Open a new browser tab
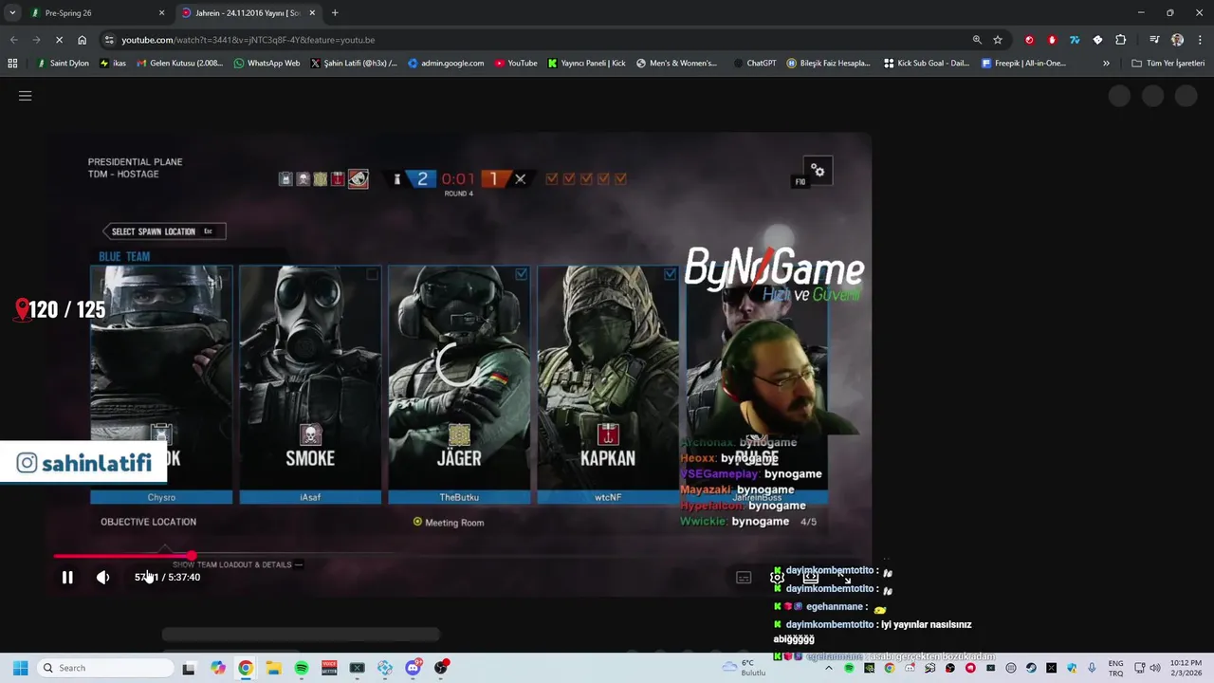 pos(335,13)
